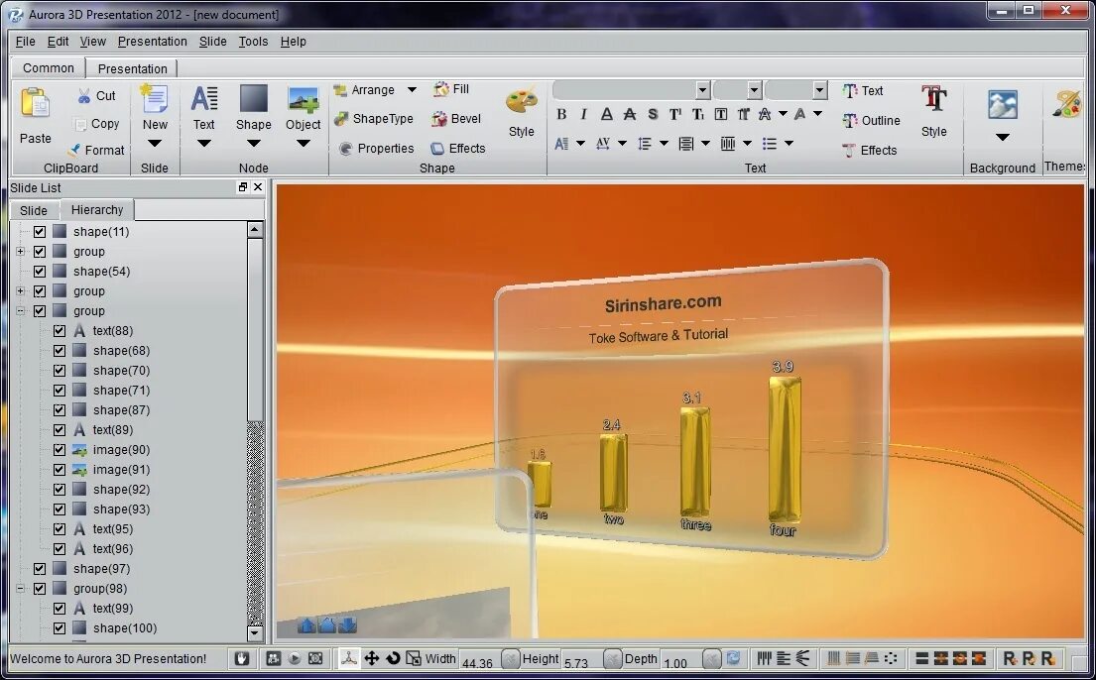1096x680 pixels.
Task: Toggle checkbox for text(88)
Action: 60,330
